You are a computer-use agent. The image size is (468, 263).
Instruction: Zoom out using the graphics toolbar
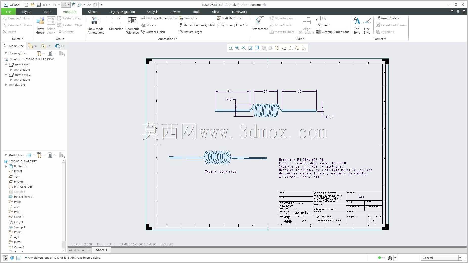[244, 48]
